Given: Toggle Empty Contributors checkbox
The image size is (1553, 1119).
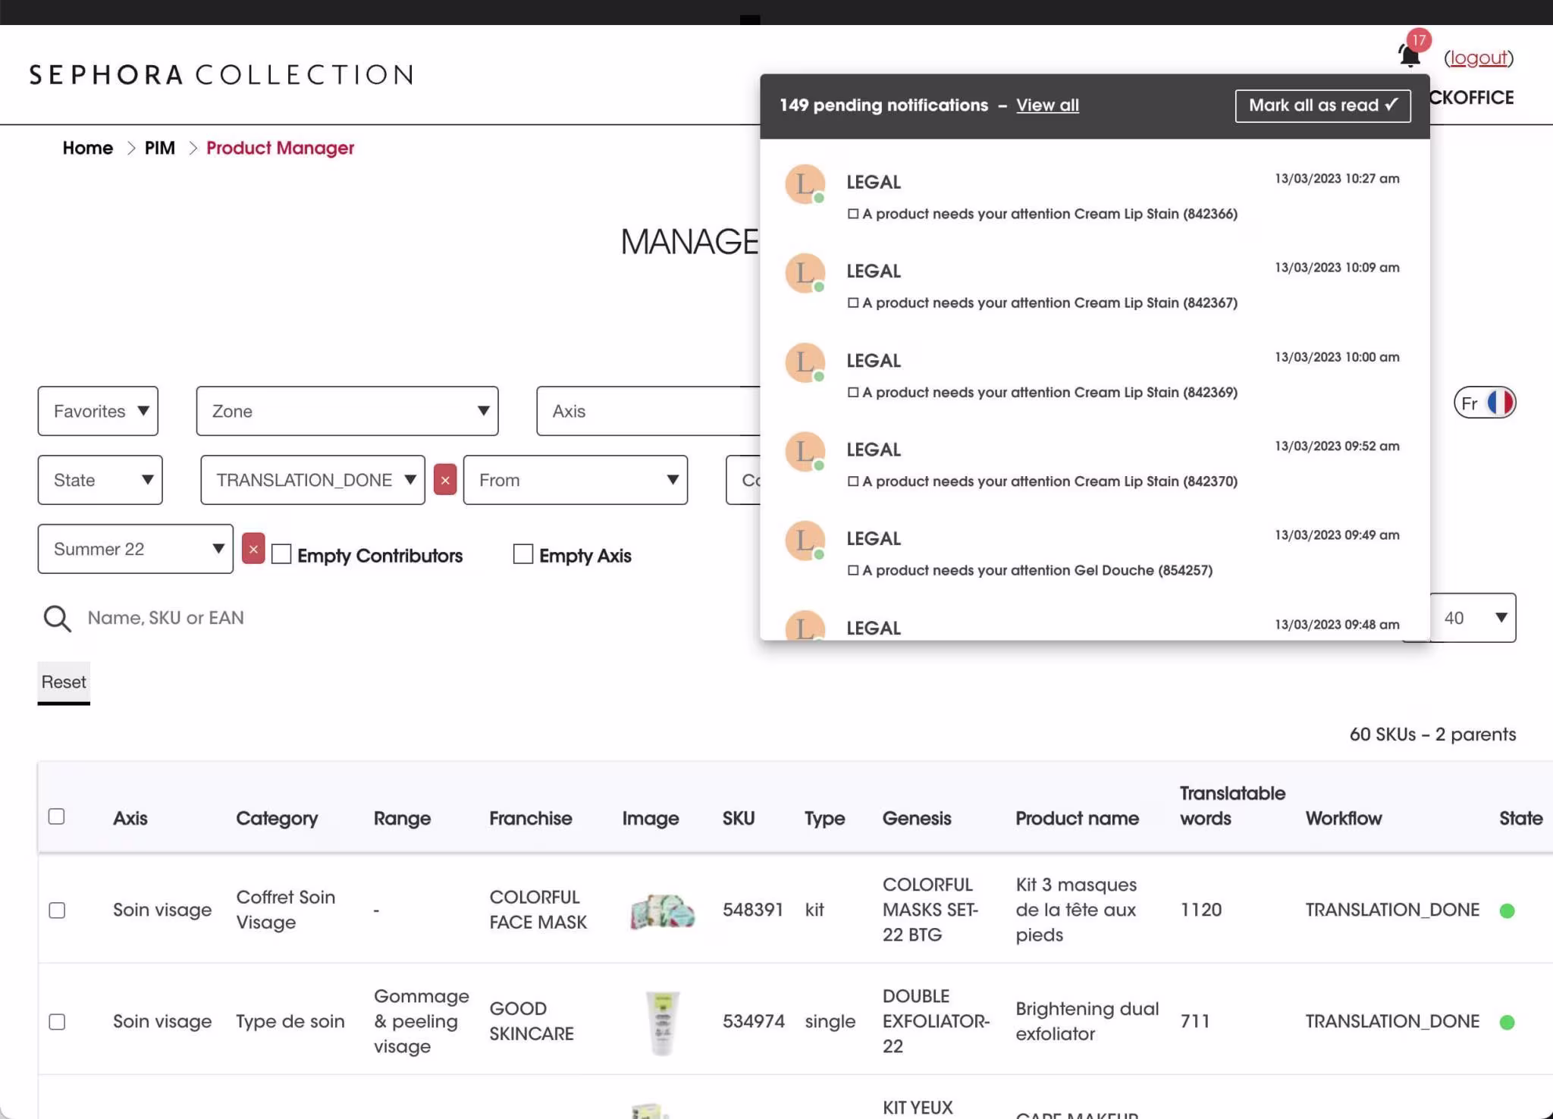Looking at the screenshot, I should tap(281, 554).
